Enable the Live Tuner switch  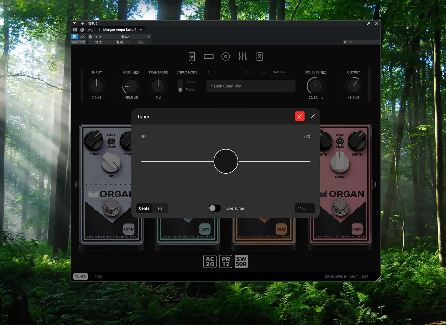215,208
